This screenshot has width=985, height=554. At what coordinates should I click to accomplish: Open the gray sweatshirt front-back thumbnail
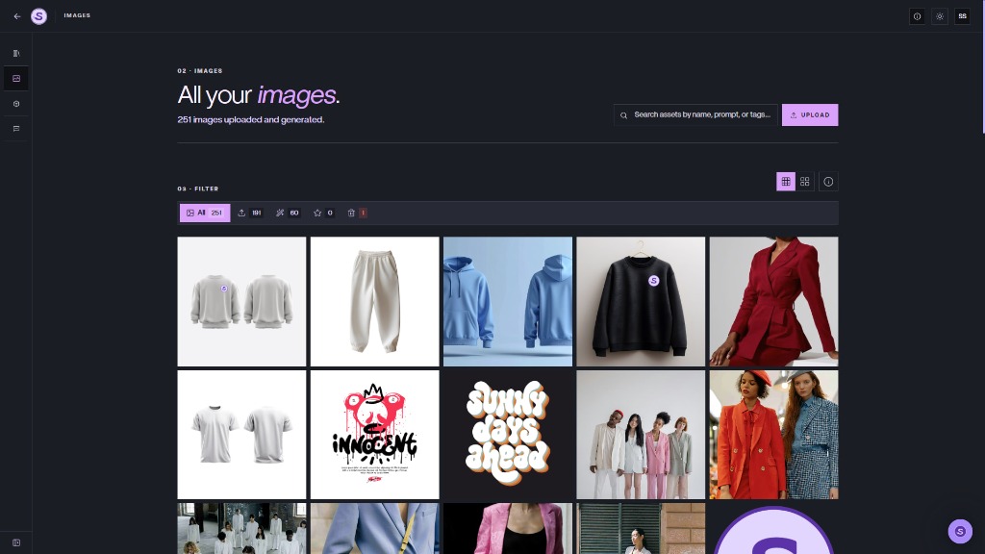[241, 301]
